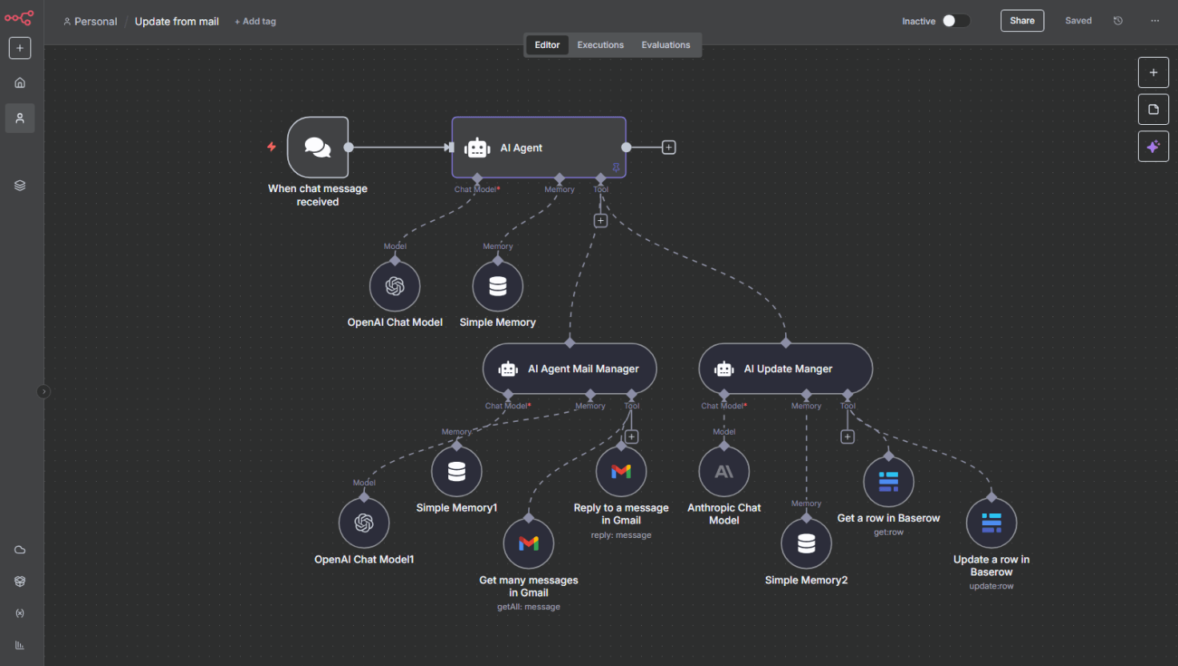
Task: Click Personal in the breadcrumb
Action: pyautogui.click(x=90, y=22)
